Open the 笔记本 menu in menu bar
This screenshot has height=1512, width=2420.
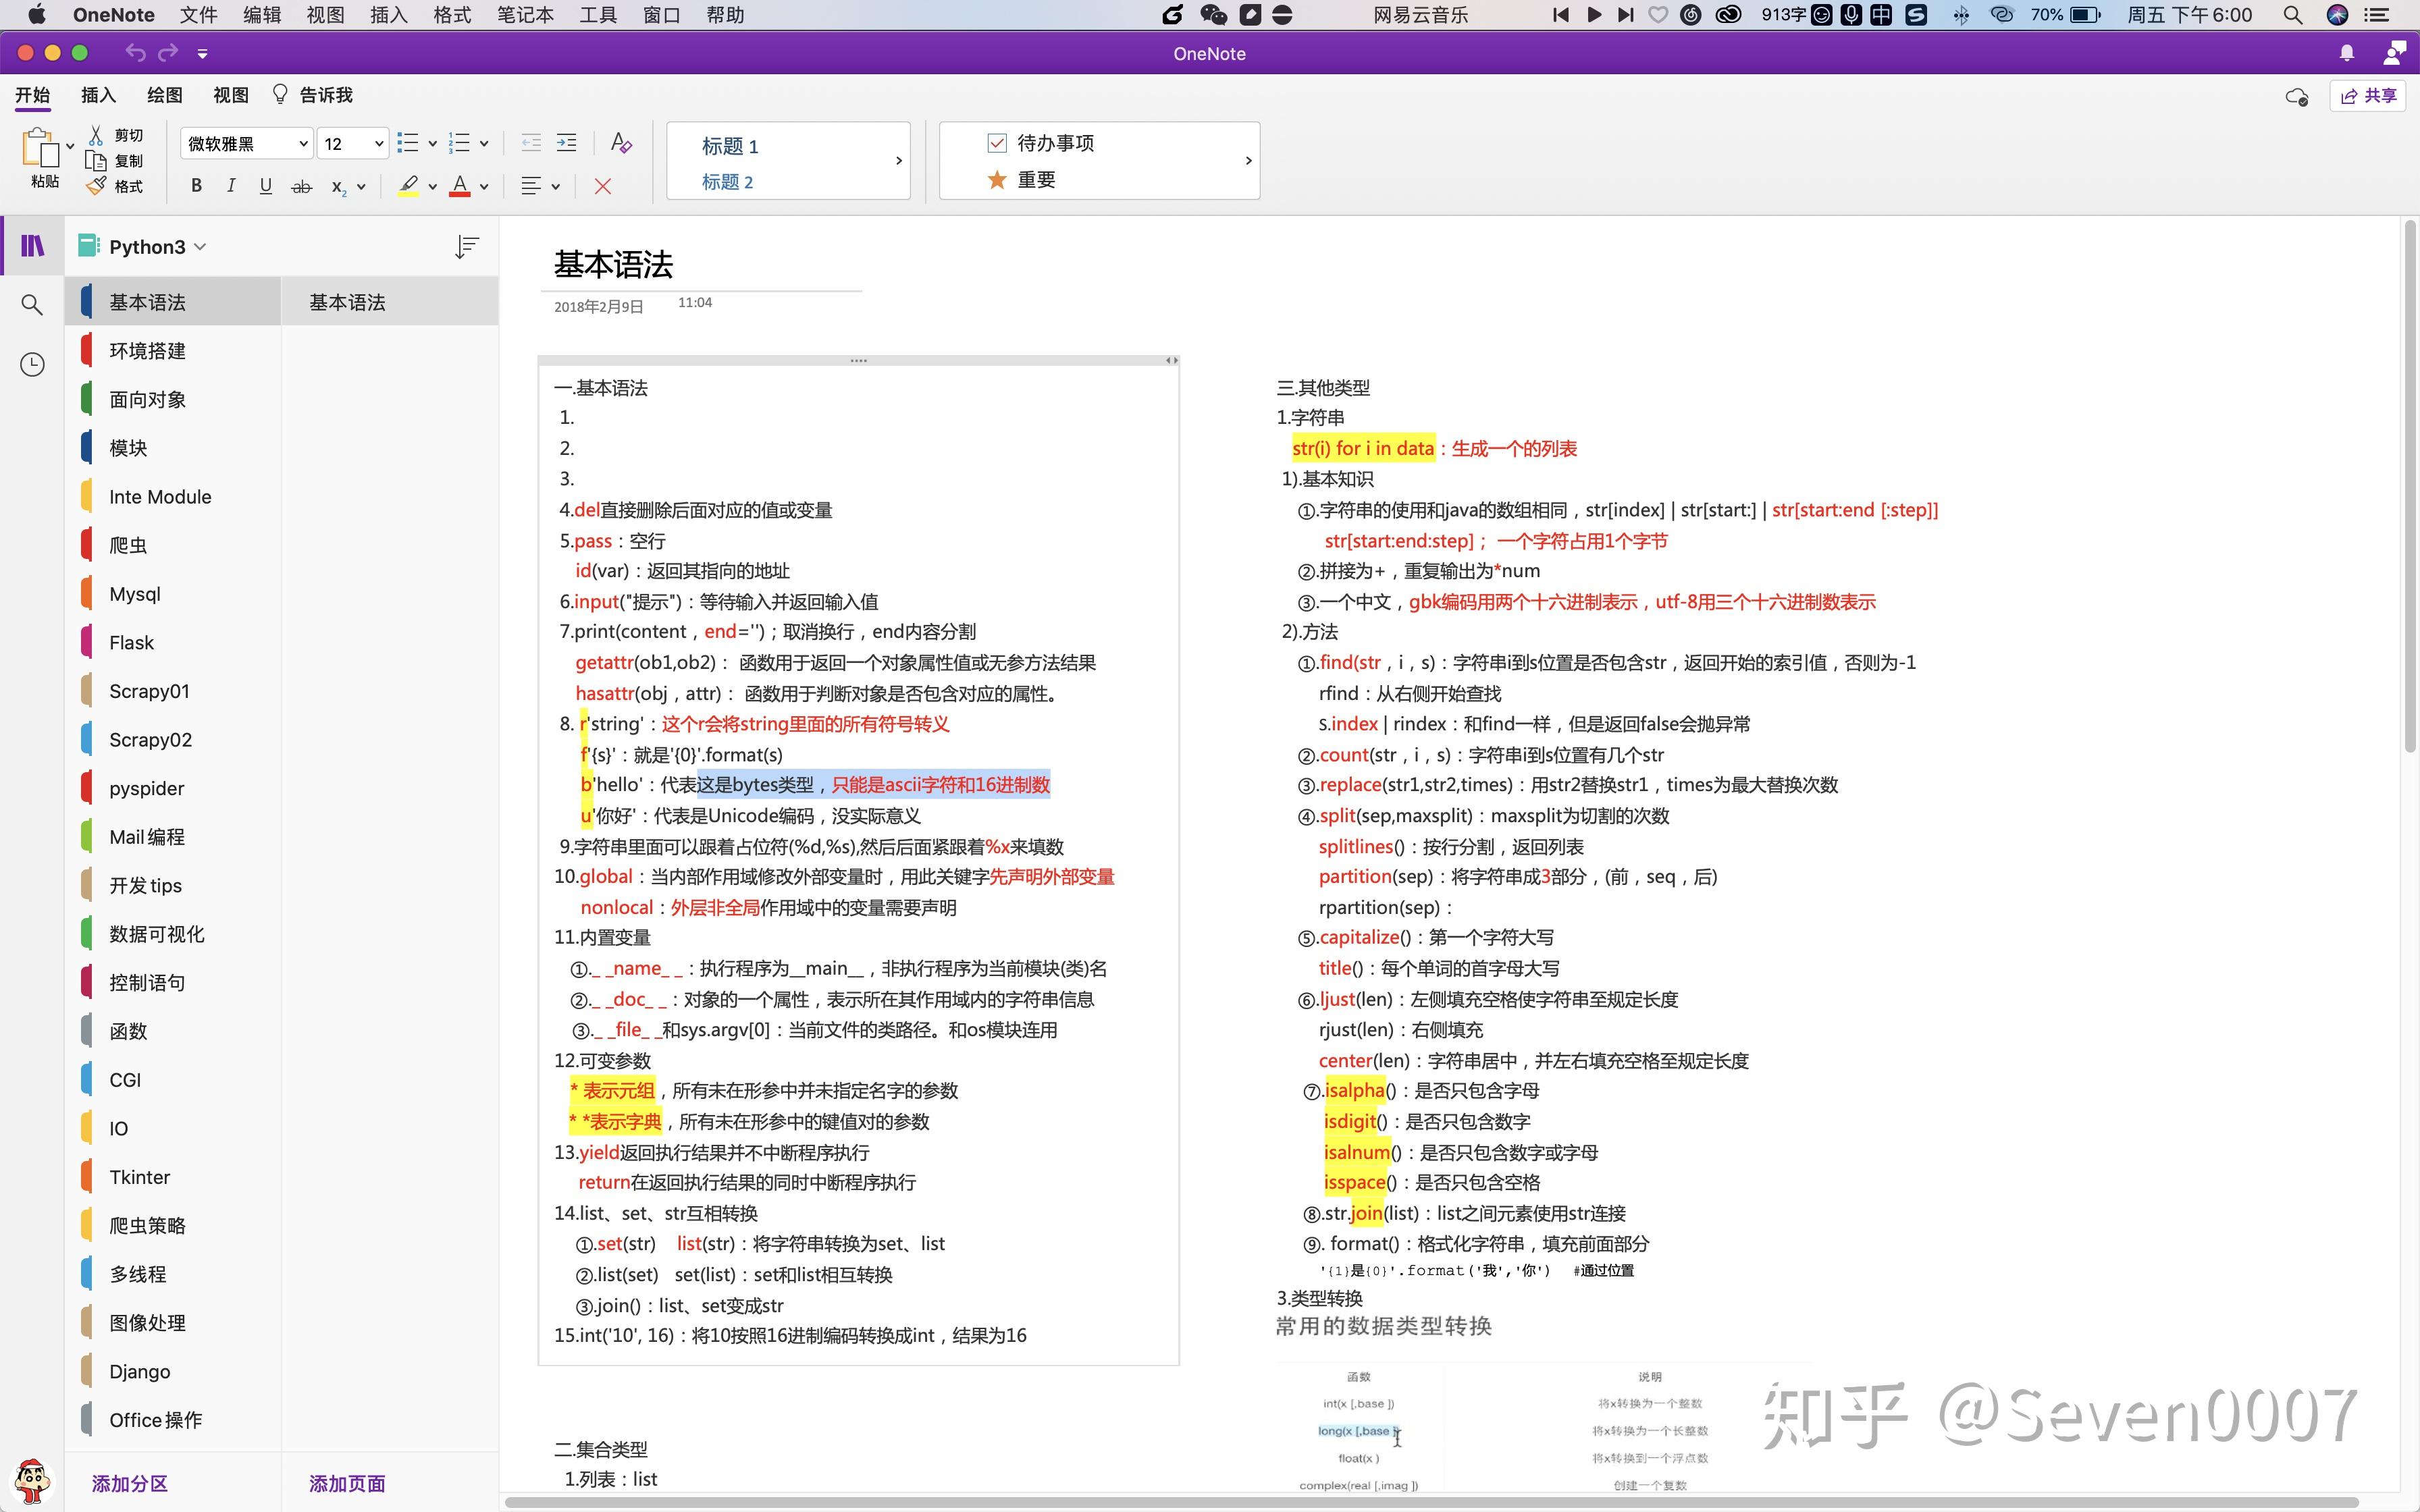click(525, 15)
